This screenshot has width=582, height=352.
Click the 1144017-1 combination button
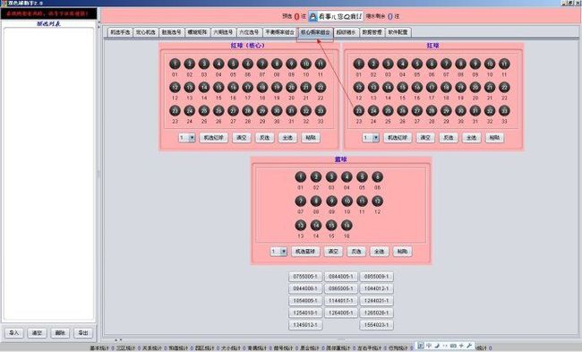[341, 301]
